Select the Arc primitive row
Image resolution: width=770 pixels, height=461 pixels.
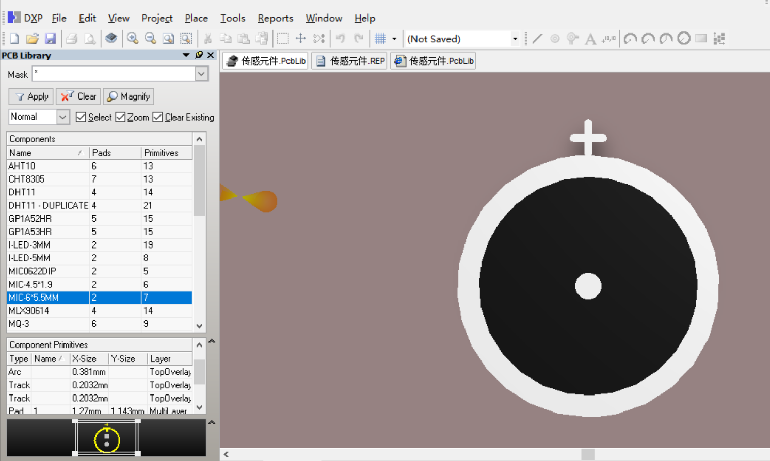click(x=100, y=372)
